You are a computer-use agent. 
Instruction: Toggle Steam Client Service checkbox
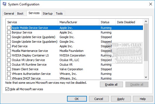click(9, 69)
